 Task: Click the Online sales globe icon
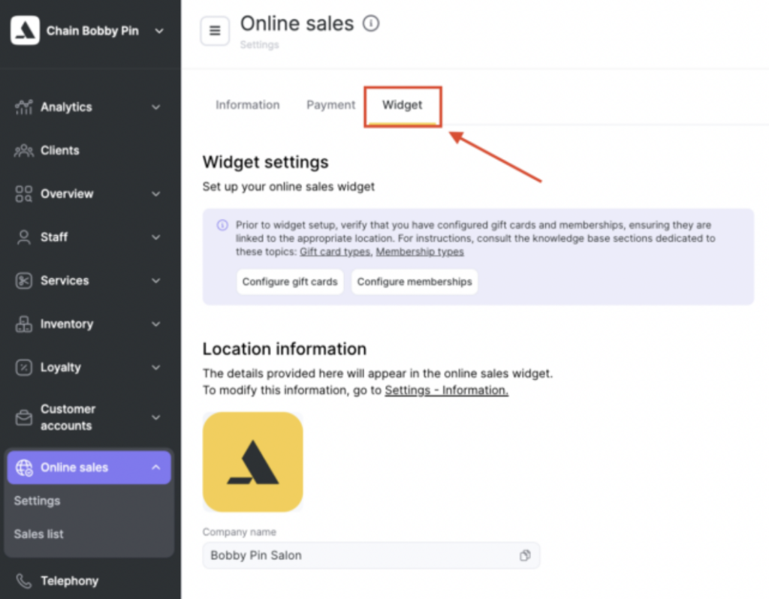(x=24, y=468)
